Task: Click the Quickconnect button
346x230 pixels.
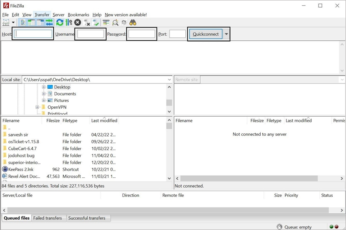Action: 206,34
